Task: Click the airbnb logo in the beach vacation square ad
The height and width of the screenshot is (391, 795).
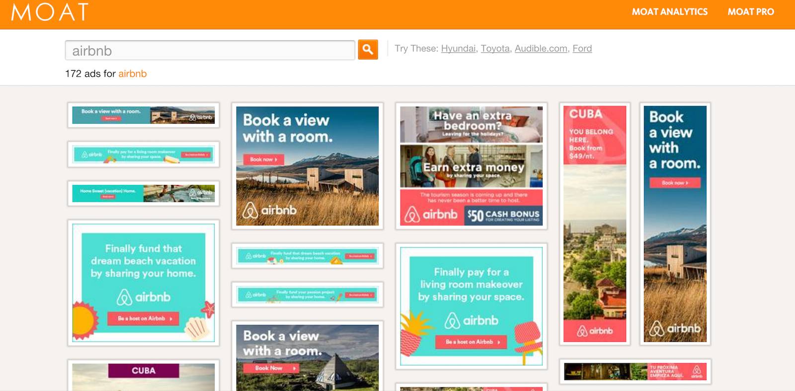Action: (x=143, y=297)
